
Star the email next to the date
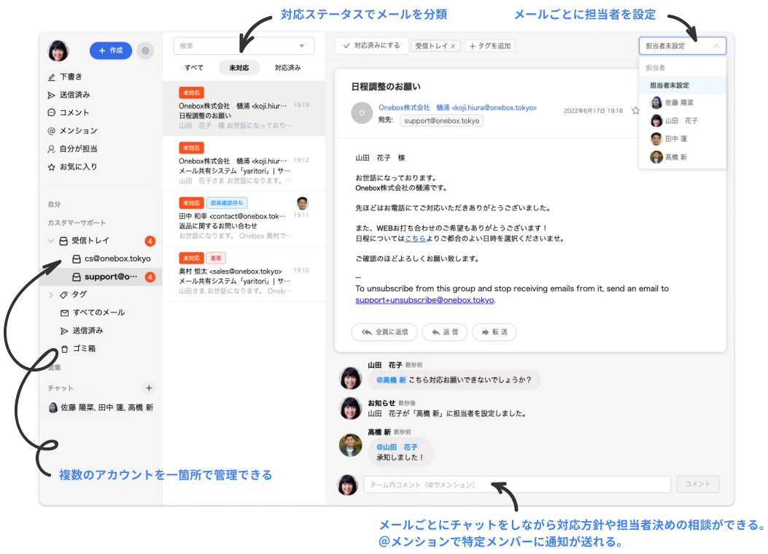(635, 111)
